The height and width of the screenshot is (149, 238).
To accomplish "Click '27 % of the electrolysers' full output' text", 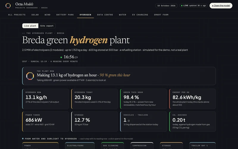I will coord(42,102).
